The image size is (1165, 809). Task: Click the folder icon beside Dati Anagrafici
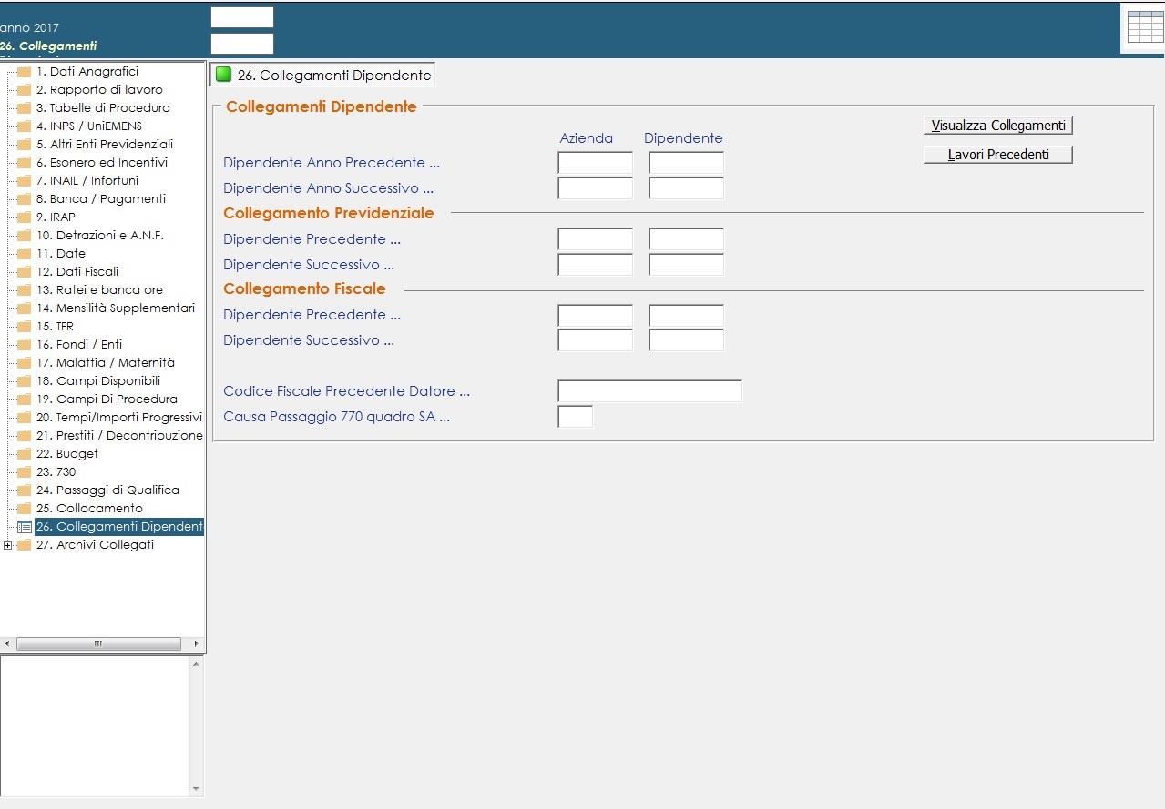[25, 72]
